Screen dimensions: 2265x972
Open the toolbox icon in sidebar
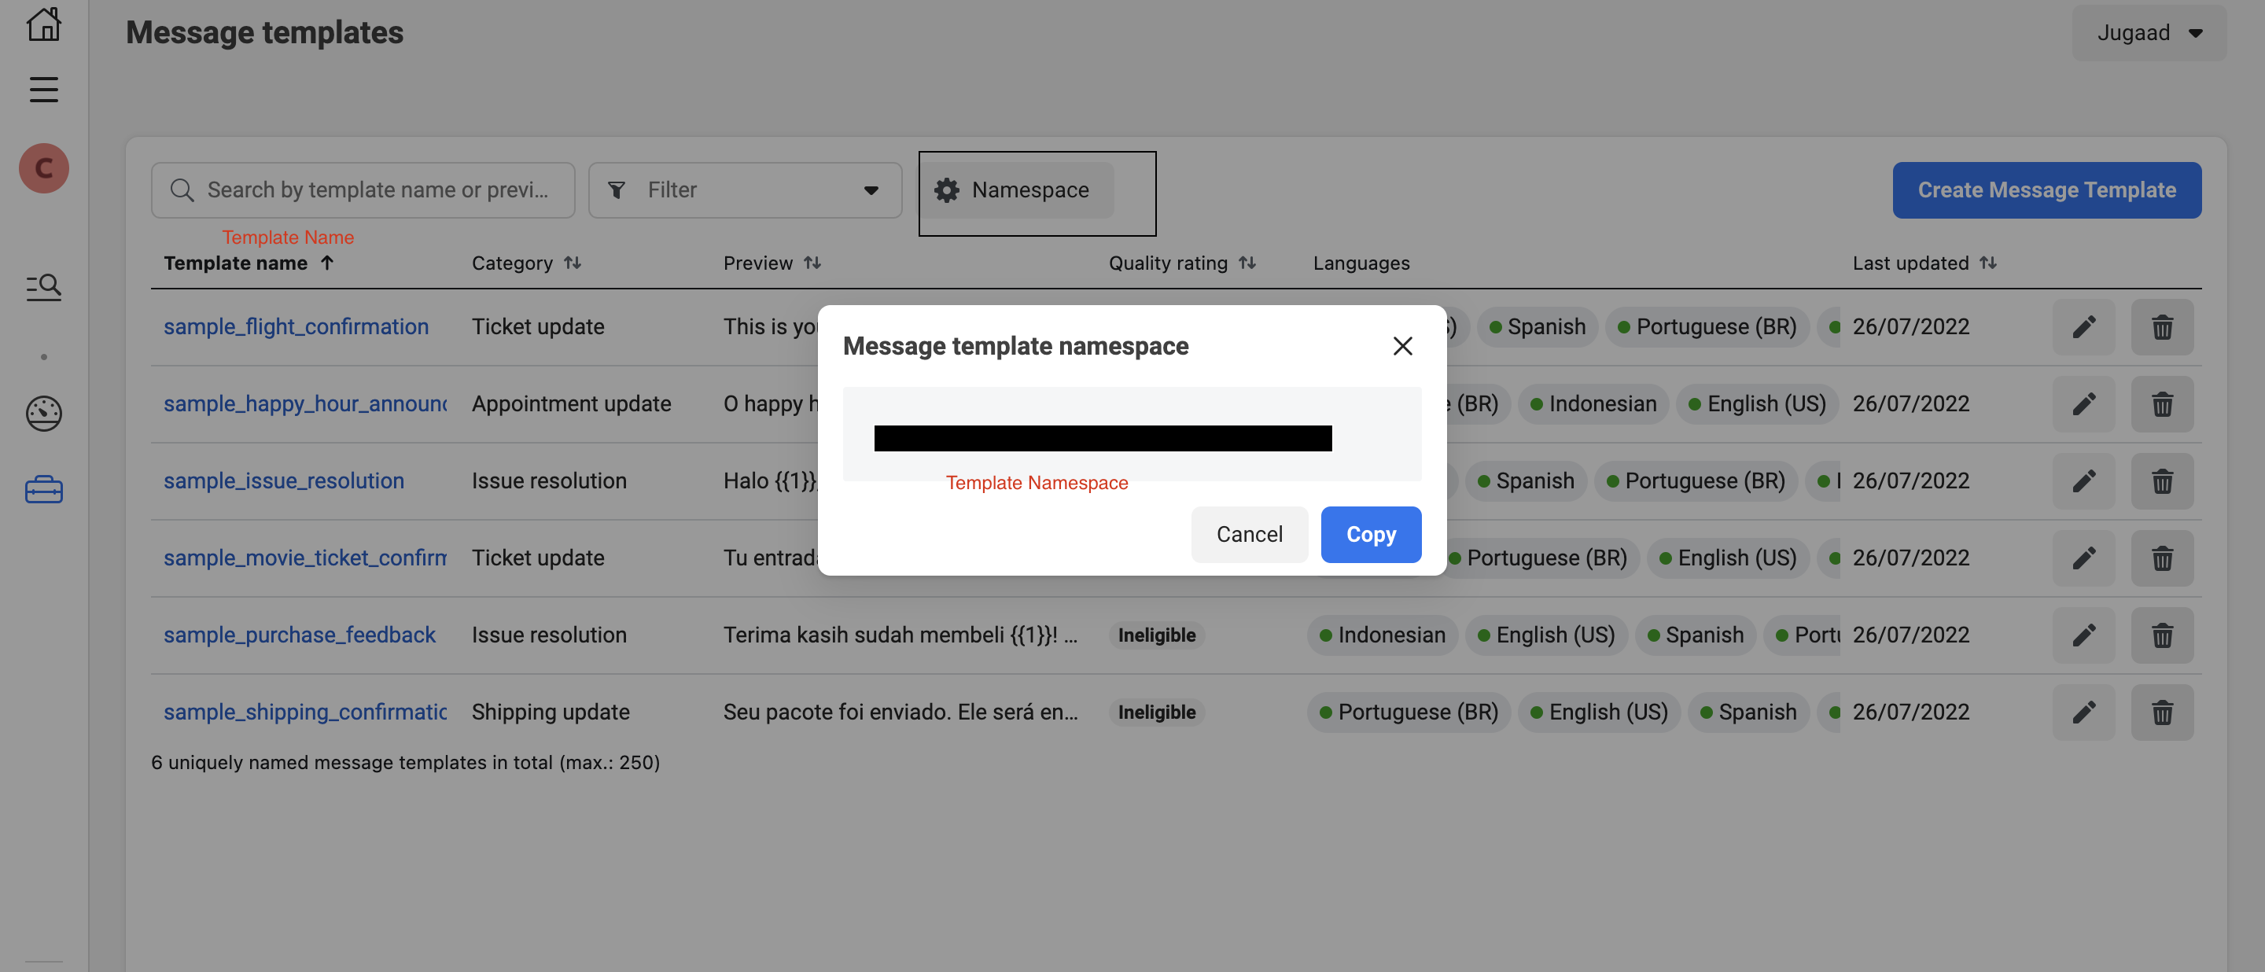tap(43, 489)
